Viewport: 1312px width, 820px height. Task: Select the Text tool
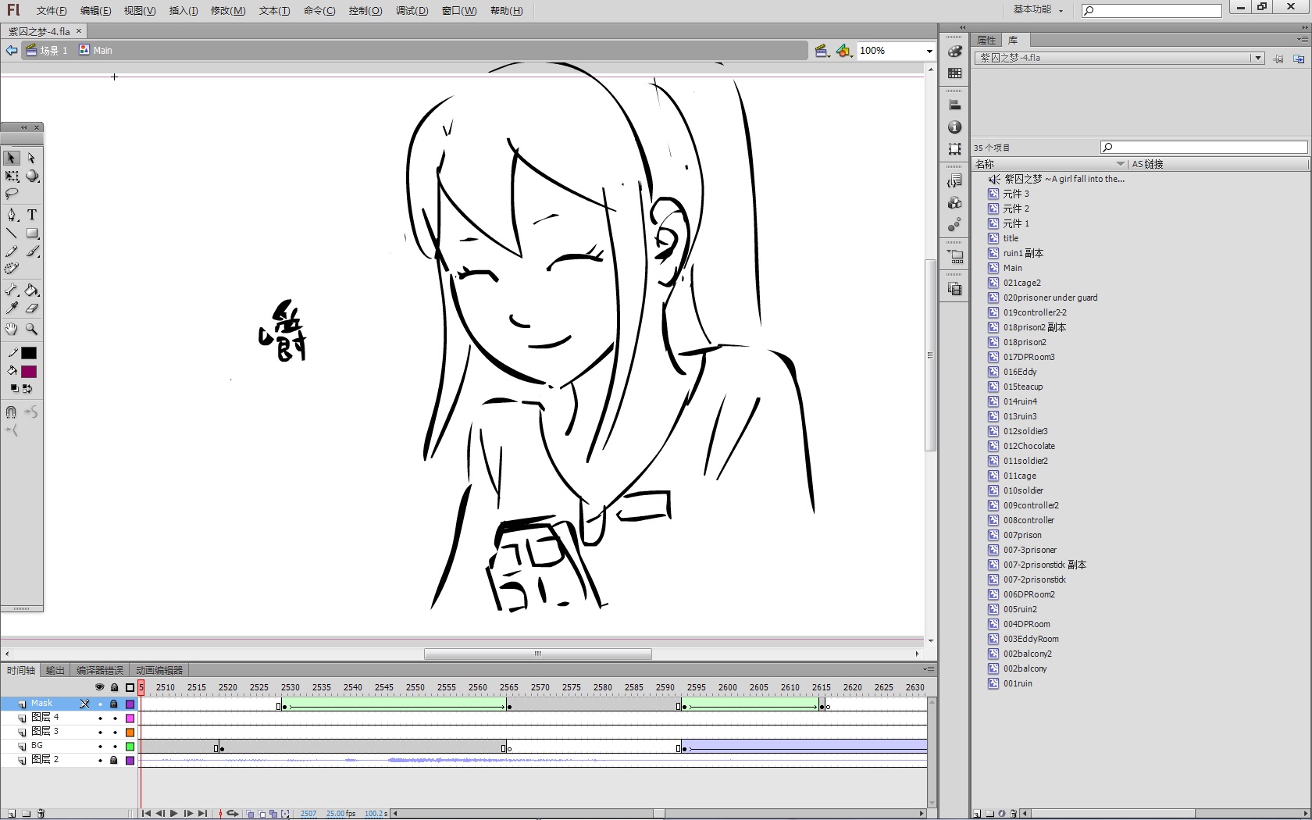(x=32, y=215)
